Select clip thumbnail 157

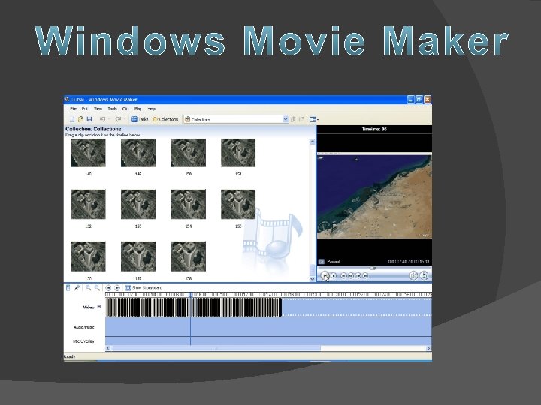click(138, 256)
